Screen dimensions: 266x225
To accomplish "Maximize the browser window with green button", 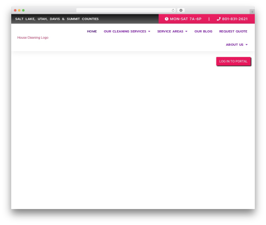I will tap(23, 10).
